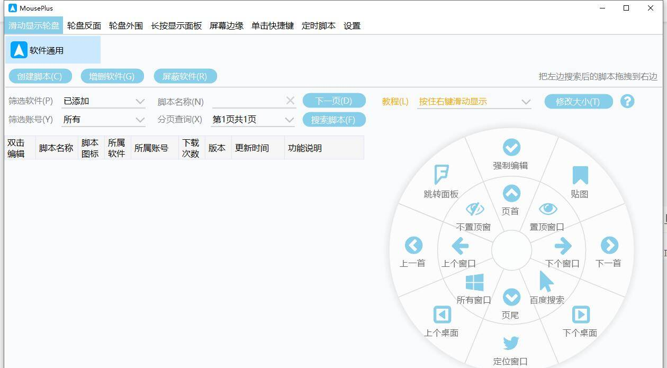Expand the 筛选软件 dropdown
667x368 pixels.
[x=140, y=101]
